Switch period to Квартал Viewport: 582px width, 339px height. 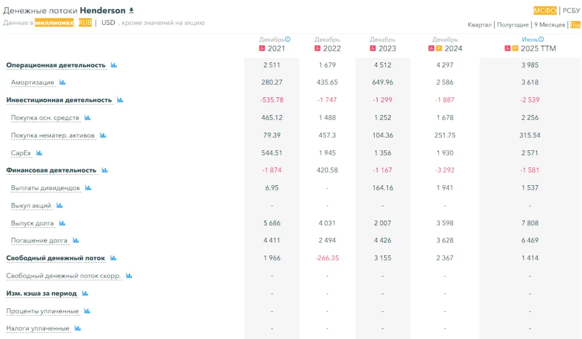tap(479, 25)
